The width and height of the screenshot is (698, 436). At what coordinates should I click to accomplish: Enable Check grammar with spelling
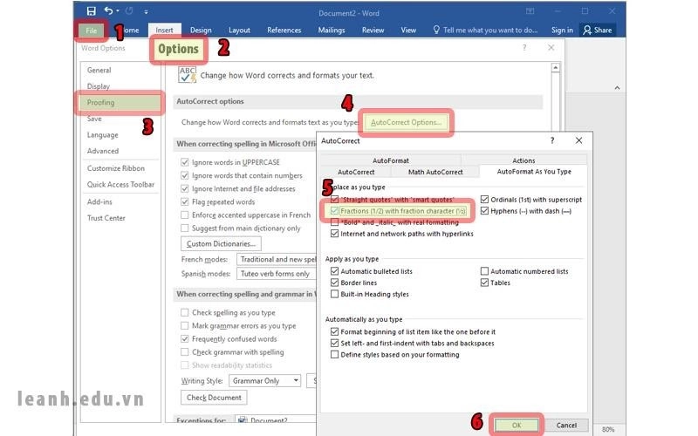click(185, 352)
